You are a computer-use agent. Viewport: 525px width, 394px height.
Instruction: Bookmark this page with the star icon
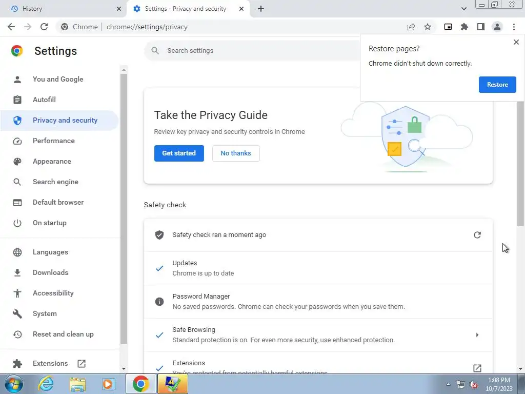(x=428, y=27)
